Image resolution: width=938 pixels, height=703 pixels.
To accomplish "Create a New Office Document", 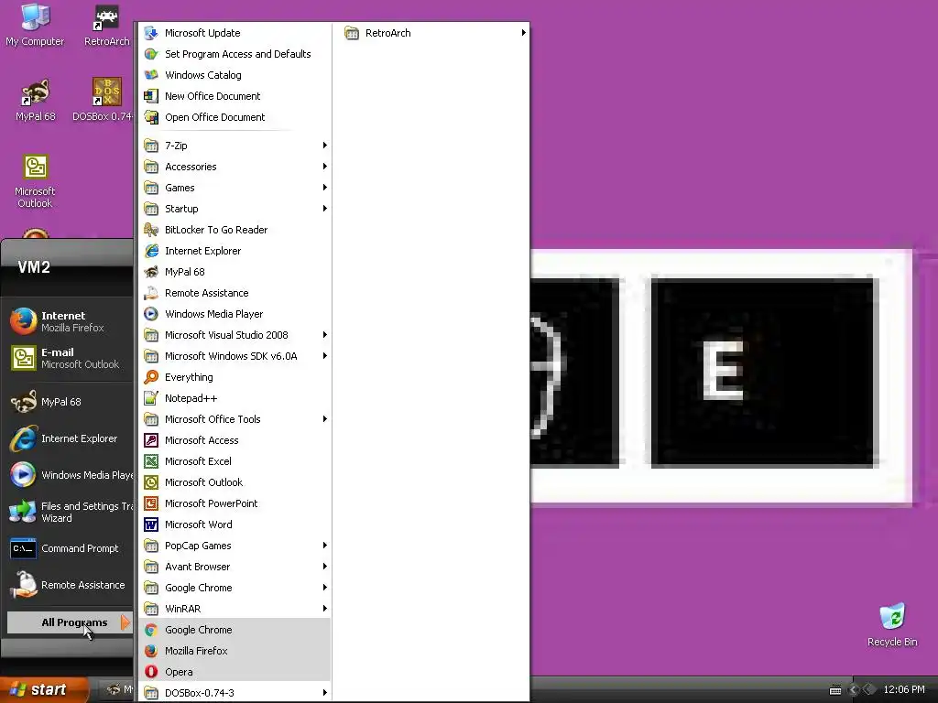I will coord(235,95).
